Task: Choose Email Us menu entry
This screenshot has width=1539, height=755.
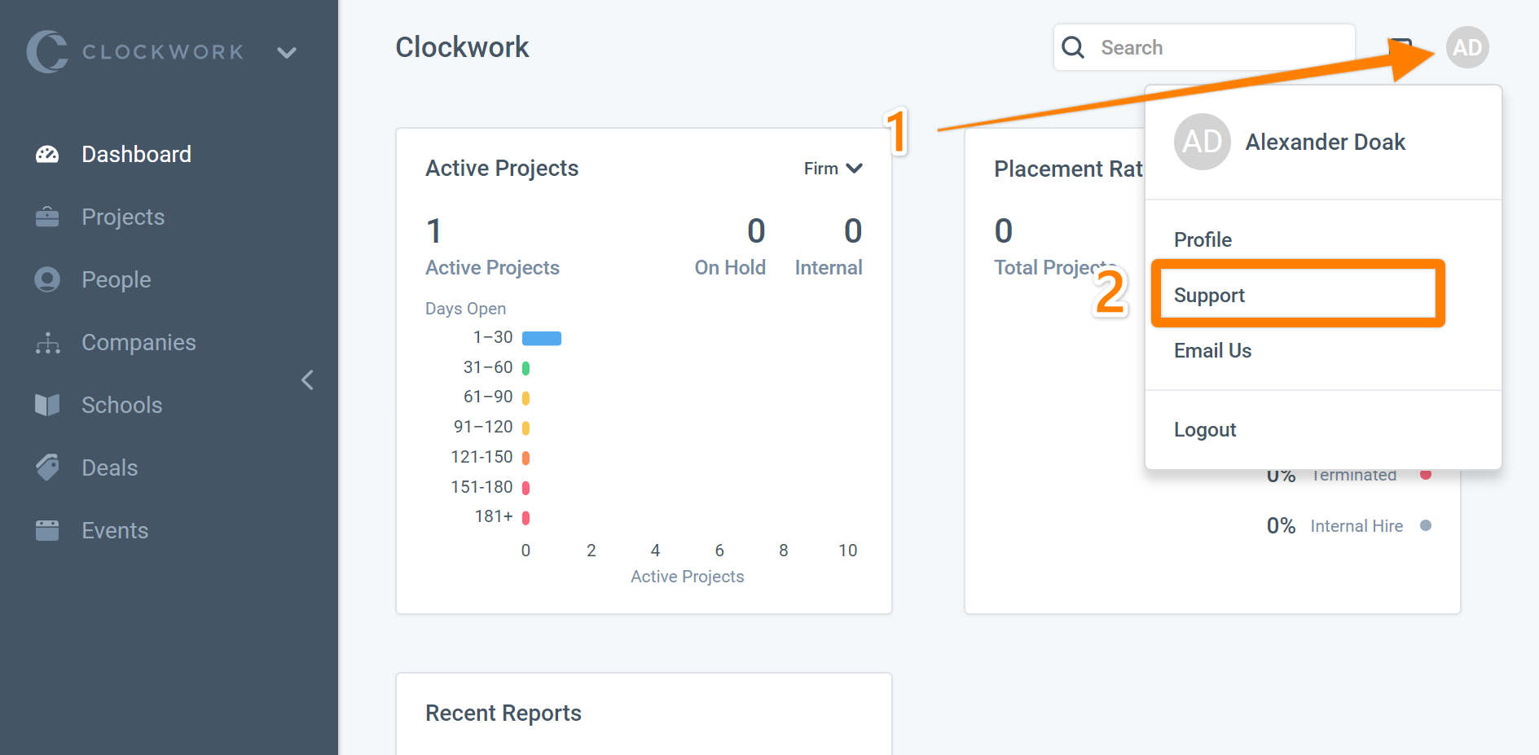Action: (x=1212, y=350)
